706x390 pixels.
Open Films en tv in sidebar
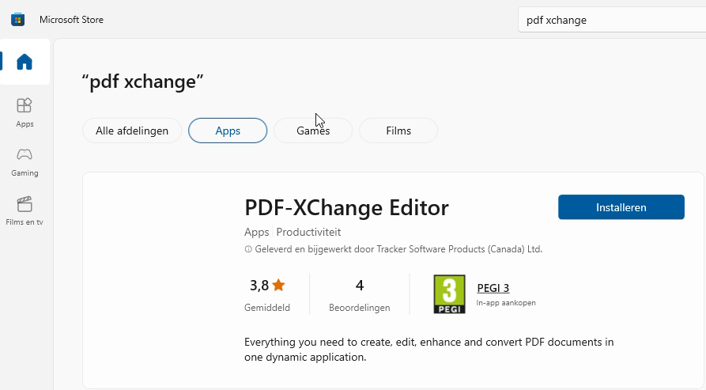point(25,210)
